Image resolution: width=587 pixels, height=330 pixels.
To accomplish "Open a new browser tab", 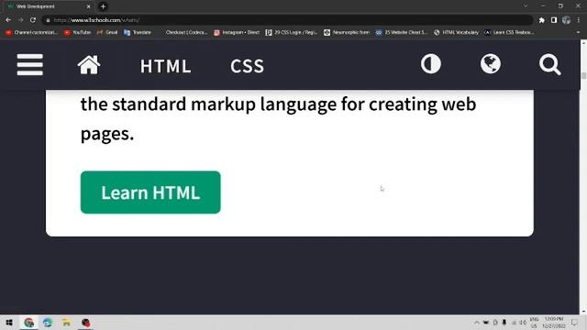I will click(x=103, y=6).
